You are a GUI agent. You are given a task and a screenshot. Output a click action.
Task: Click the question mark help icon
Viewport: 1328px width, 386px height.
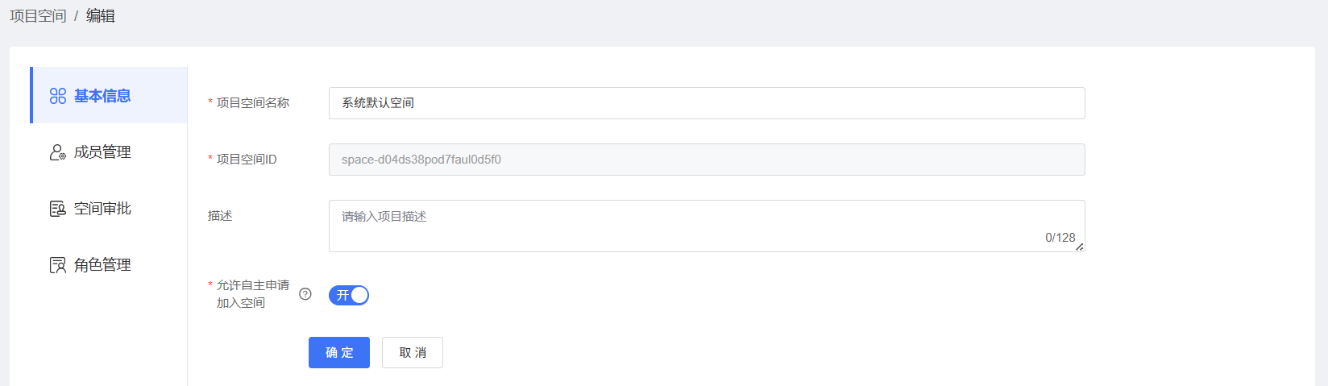(305, 294)
